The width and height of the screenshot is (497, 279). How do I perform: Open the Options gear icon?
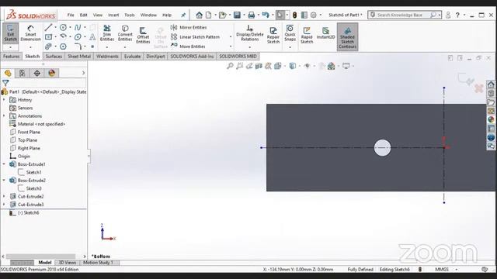coord(314,15)
